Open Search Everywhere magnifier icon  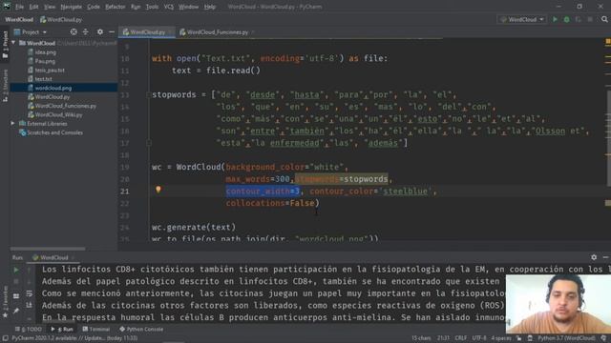pyautogui.click(x=604, y=19)
